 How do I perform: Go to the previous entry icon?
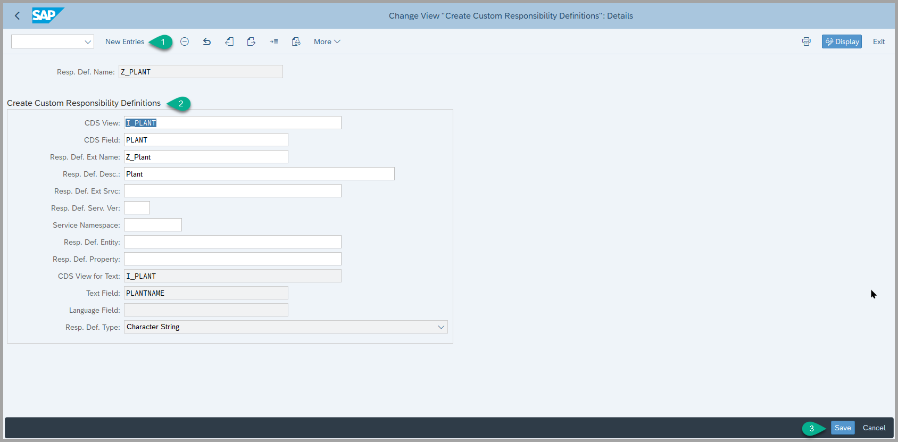click(x=229, y=41)
